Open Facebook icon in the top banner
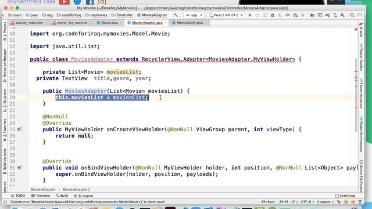This screenshot has width=372, height=209. pos(90,2)
